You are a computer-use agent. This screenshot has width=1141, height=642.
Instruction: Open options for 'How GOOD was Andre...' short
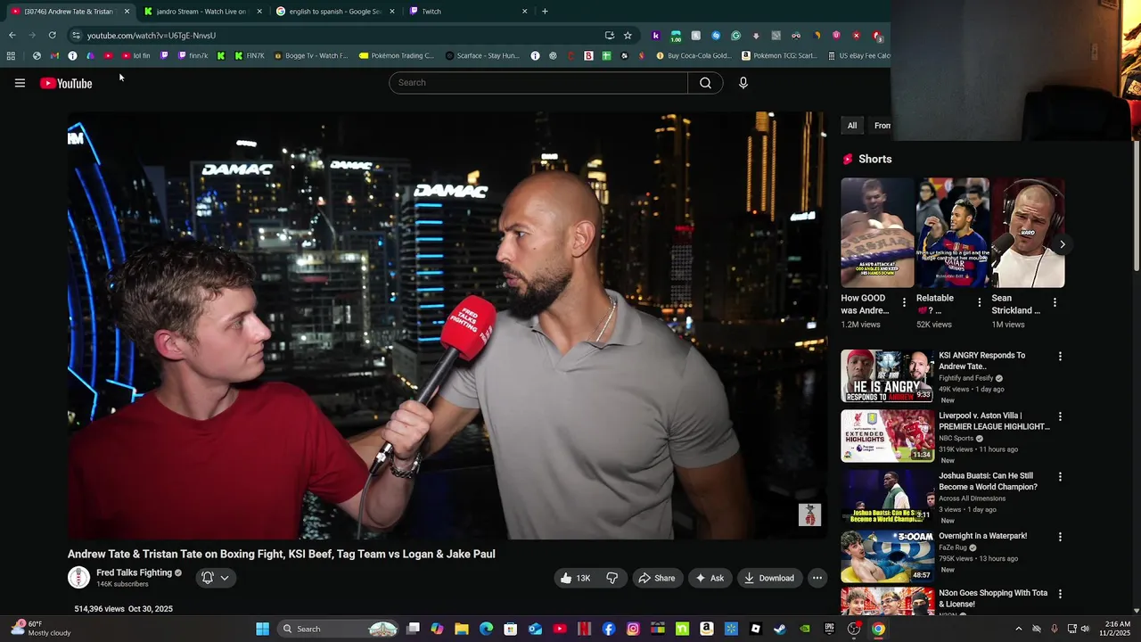(904, 303)
